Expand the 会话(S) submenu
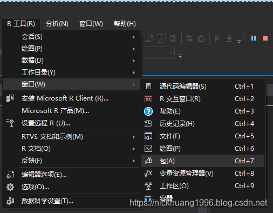273x213 pixels. [72, 37]
